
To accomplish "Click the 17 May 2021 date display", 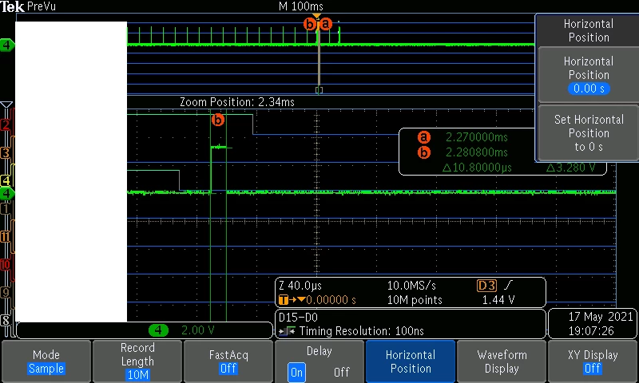I will tap(601, 317).
